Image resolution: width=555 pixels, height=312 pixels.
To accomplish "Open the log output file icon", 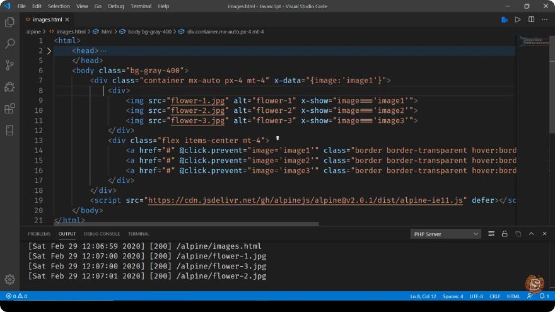I will 518,234.
